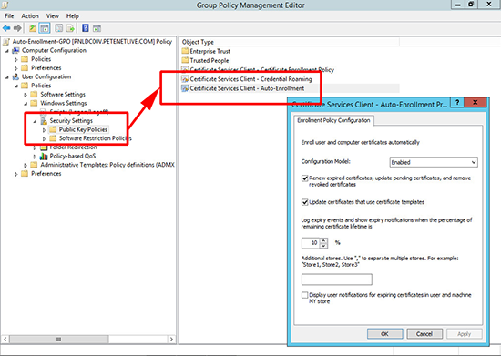Open the Action menu
Viewport: 501px width, 356px height.
point(30,16)
